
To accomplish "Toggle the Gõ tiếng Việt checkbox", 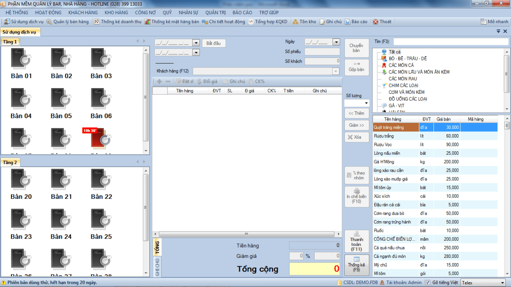I will pyautogui.click(x=428, y=283).
